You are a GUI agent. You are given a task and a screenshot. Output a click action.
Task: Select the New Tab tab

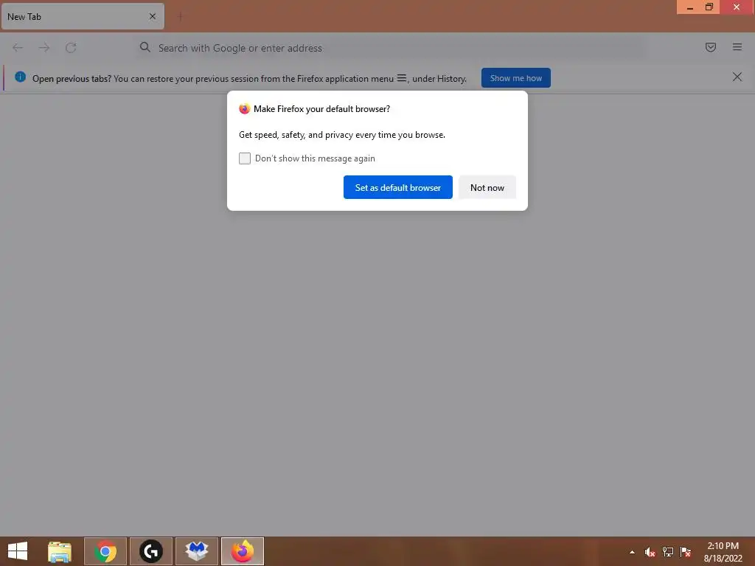[83, 16]
